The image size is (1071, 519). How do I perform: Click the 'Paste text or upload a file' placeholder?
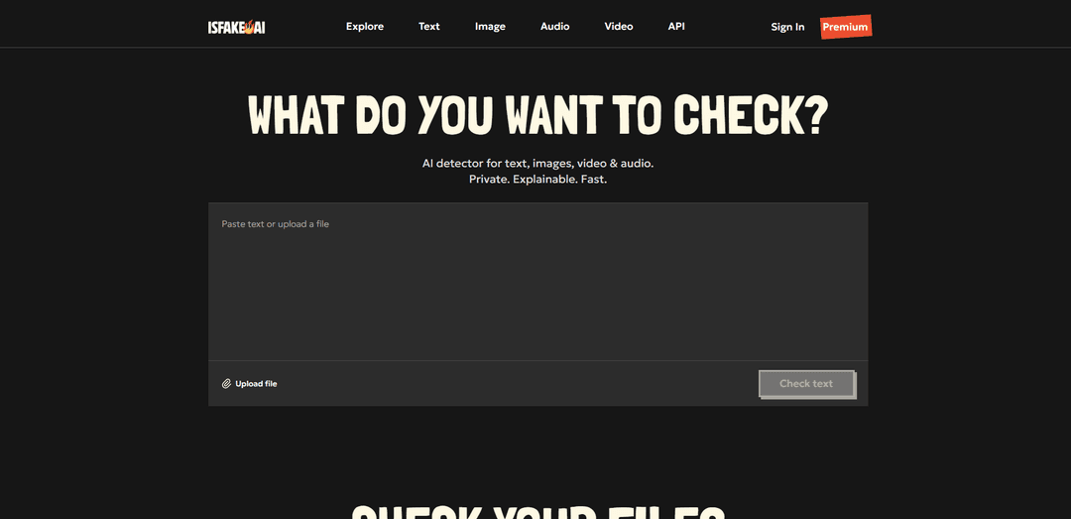pos(276,224)
